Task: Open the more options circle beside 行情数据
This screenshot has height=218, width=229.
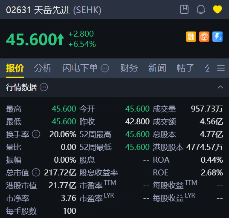Action: [x=44, y=87]
